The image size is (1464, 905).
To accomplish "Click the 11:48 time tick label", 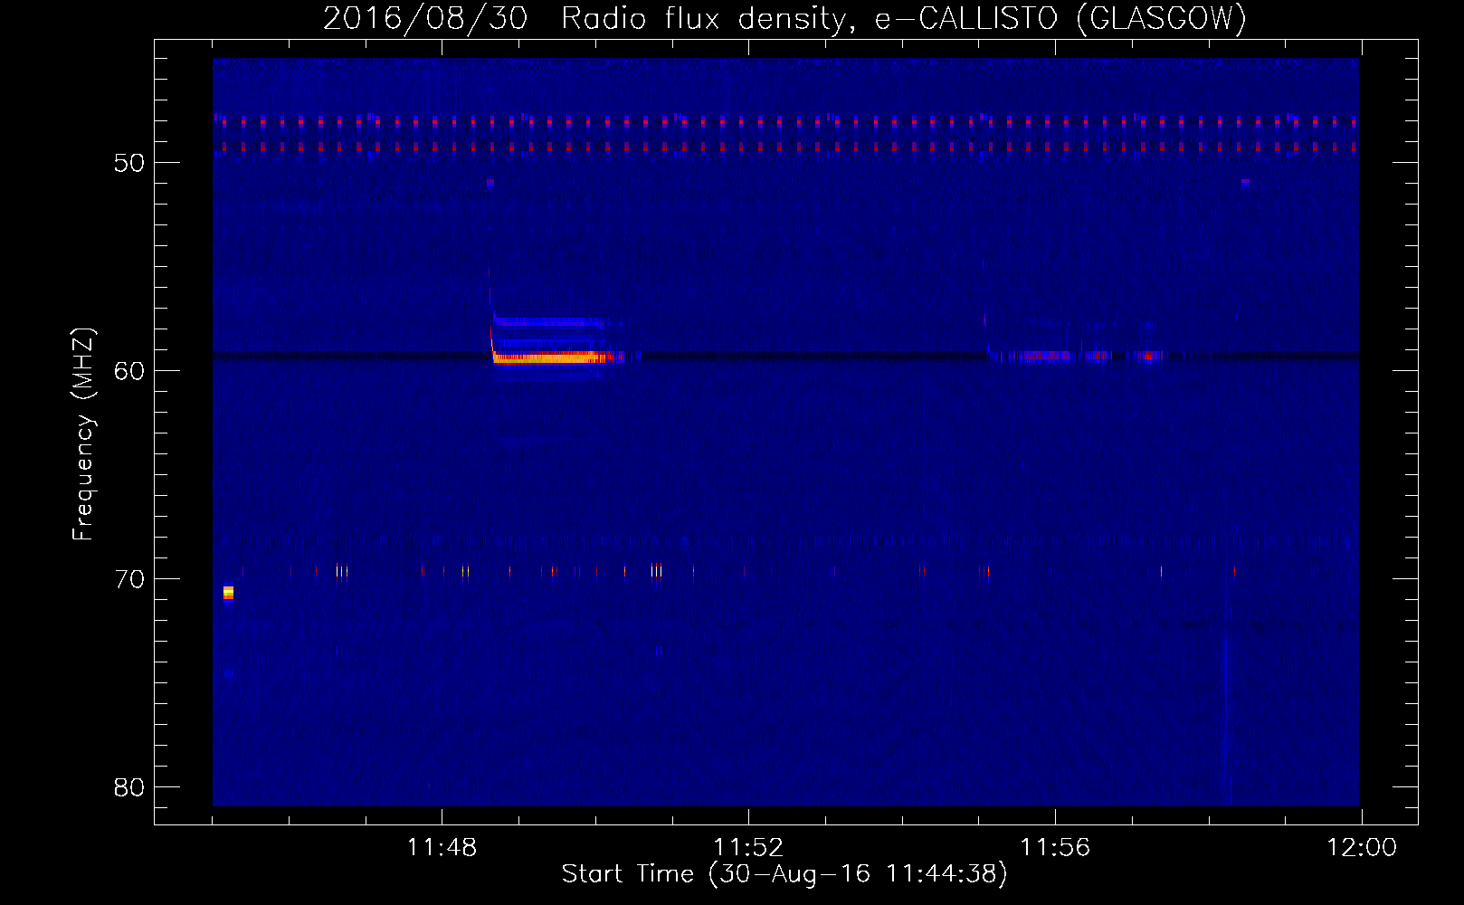I will [442, 848].
